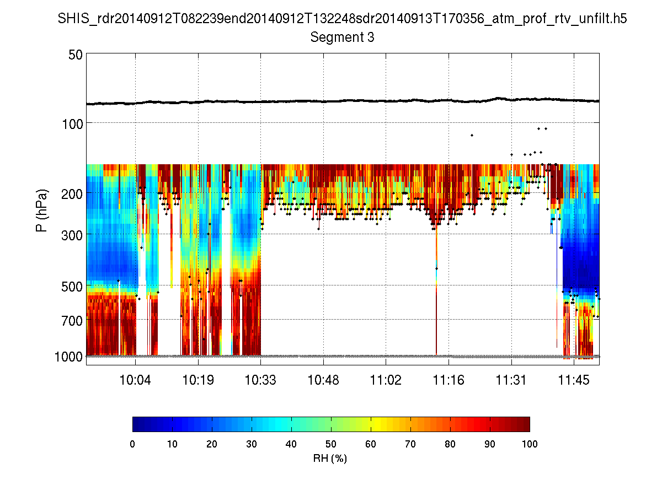Viewport: 662px width, 496px height.
Task: Select the 10:33 time tick label
Action: coord(260,380)
